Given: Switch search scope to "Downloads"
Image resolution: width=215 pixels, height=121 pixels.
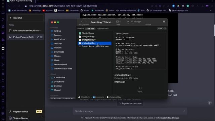Looking at the screenshot, I should click(x=103, y=29).
